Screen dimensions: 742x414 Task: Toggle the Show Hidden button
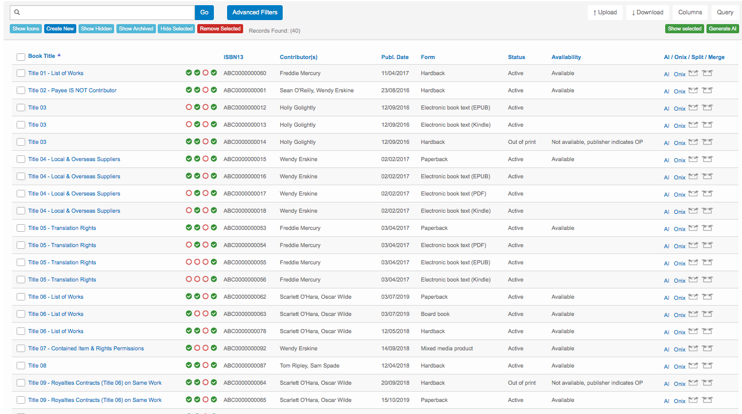(x=96, y=29)
